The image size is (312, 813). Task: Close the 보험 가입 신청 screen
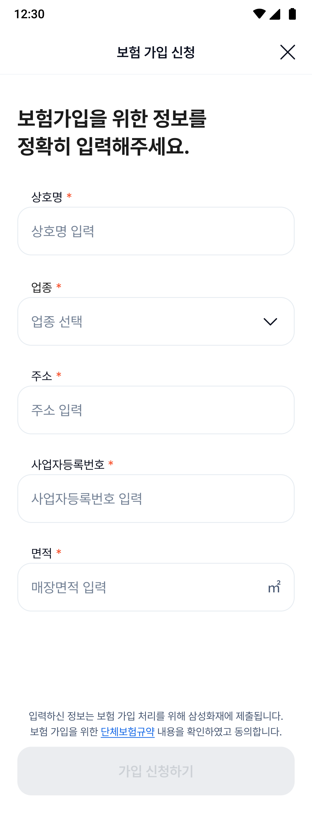(x=287, y=52)
